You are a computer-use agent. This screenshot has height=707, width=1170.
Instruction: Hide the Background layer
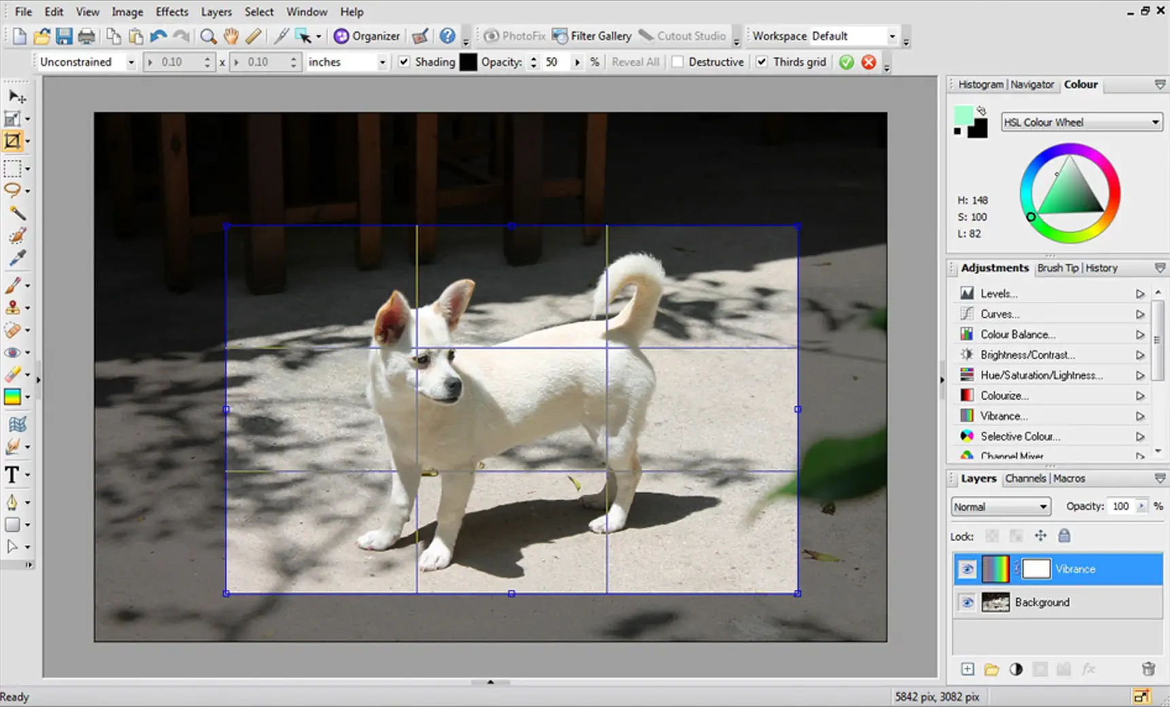967,602
